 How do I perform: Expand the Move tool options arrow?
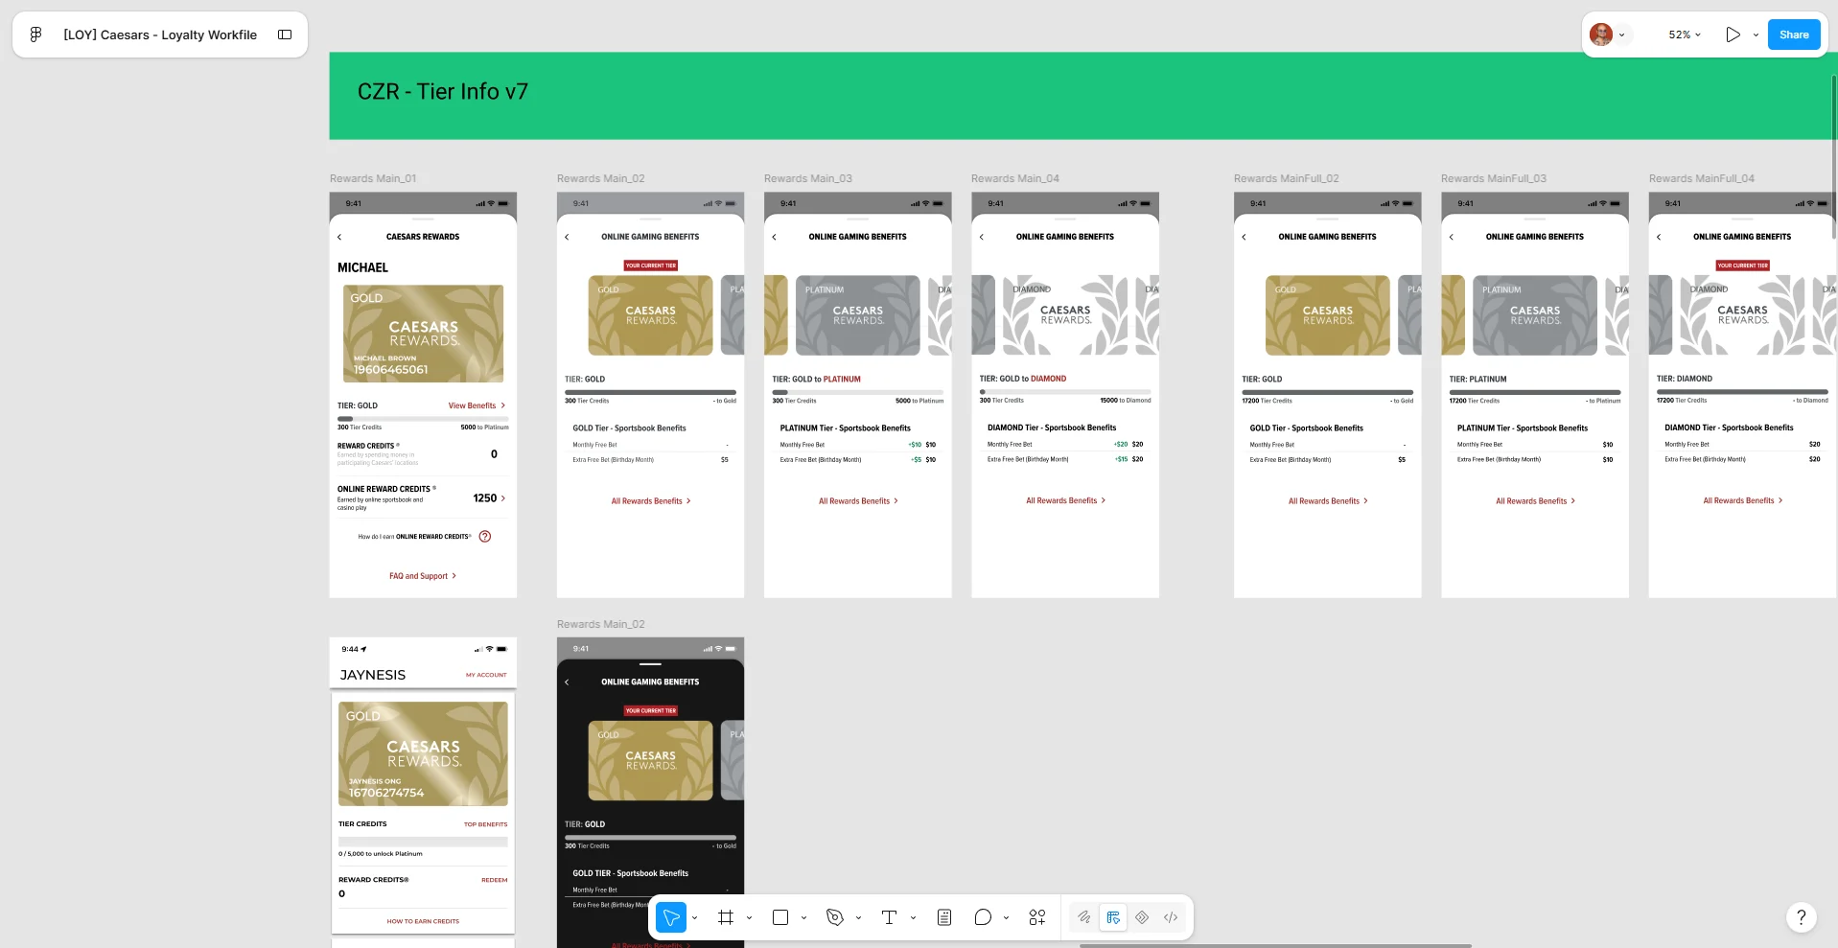(x=695, y=917)
